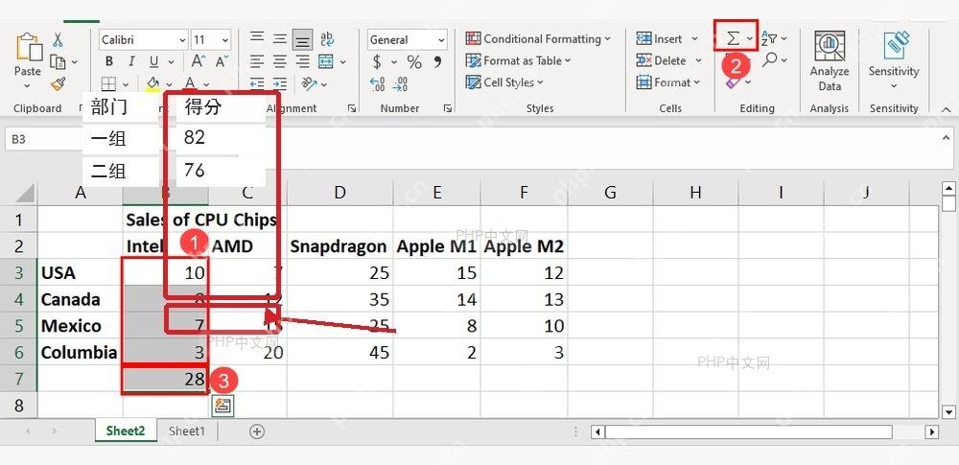Toggle Wrap Text
The width and height of the screenshot is (959, 465).
click(327, 39)
